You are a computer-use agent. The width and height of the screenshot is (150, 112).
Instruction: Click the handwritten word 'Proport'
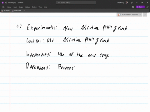pos(66,67)
